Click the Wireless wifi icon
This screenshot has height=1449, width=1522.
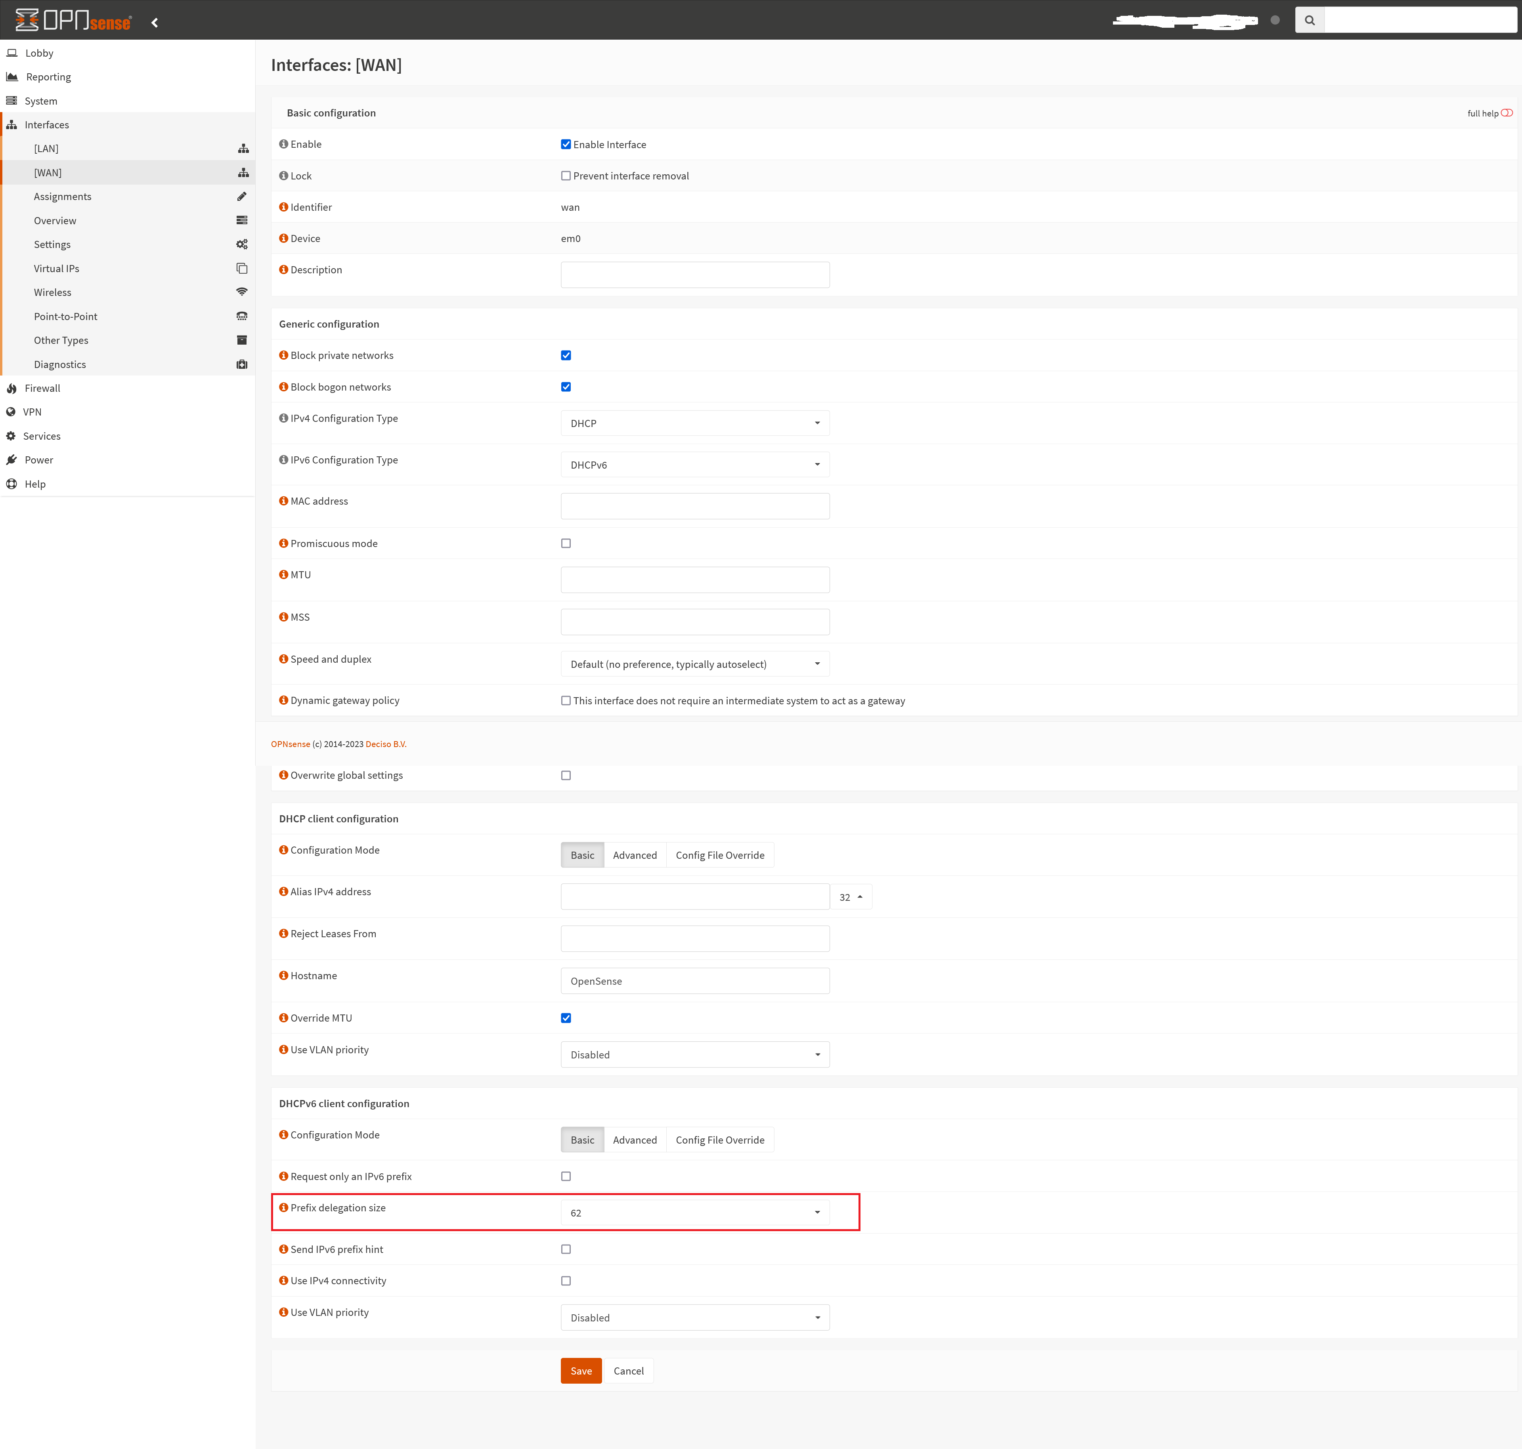pyautogui.click(x=242, y=292)
